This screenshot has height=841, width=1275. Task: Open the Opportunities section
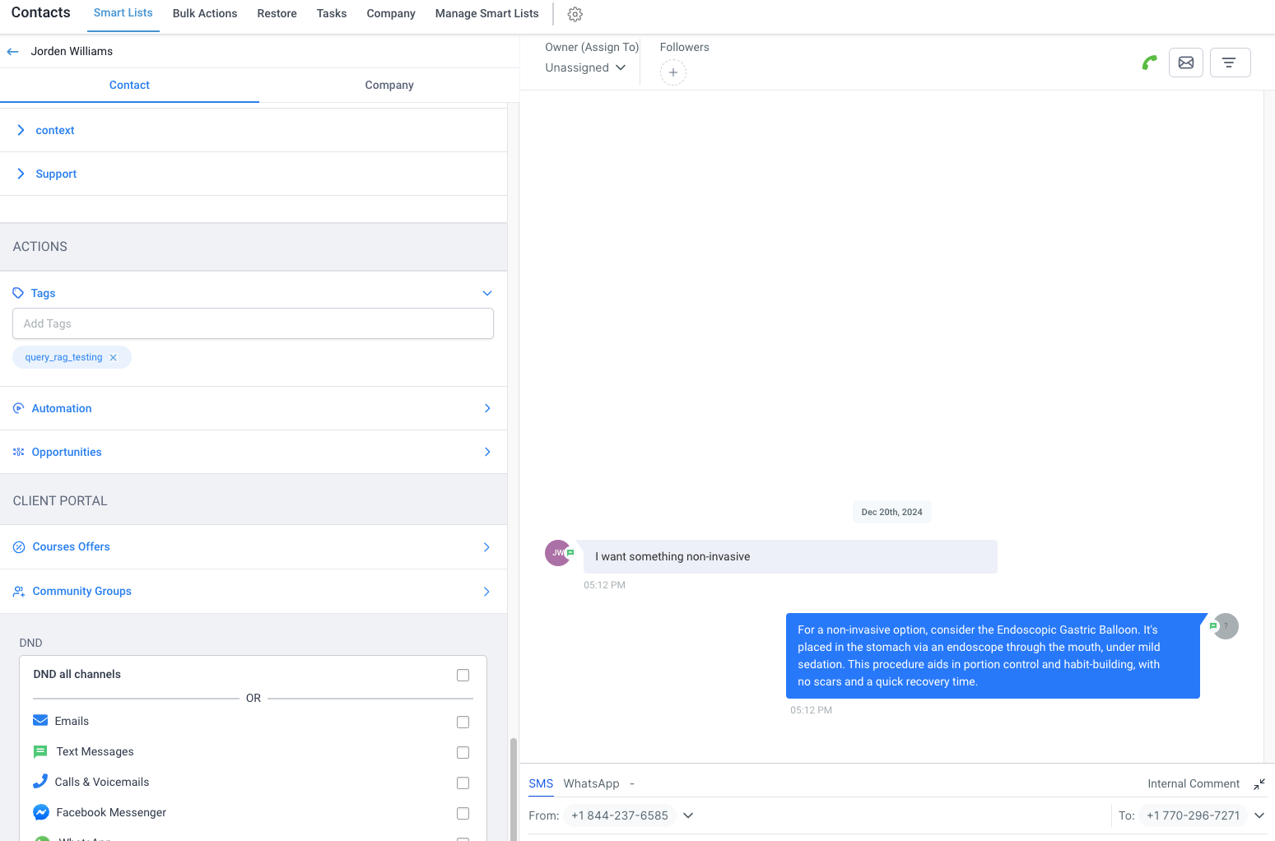point(66,452)
